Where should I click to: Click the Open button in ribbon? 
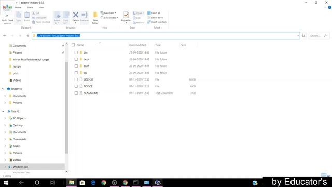point(139,13)
